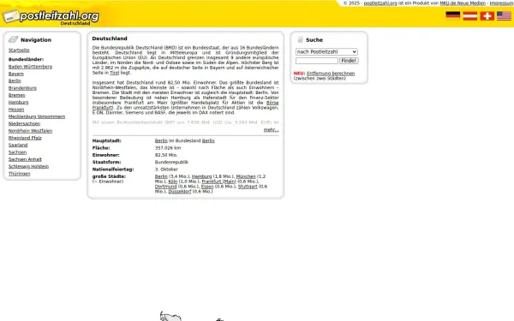Click the '357.026 km' Fläche value
This screenshot has height=321, width=514.
tap(168, 148)
